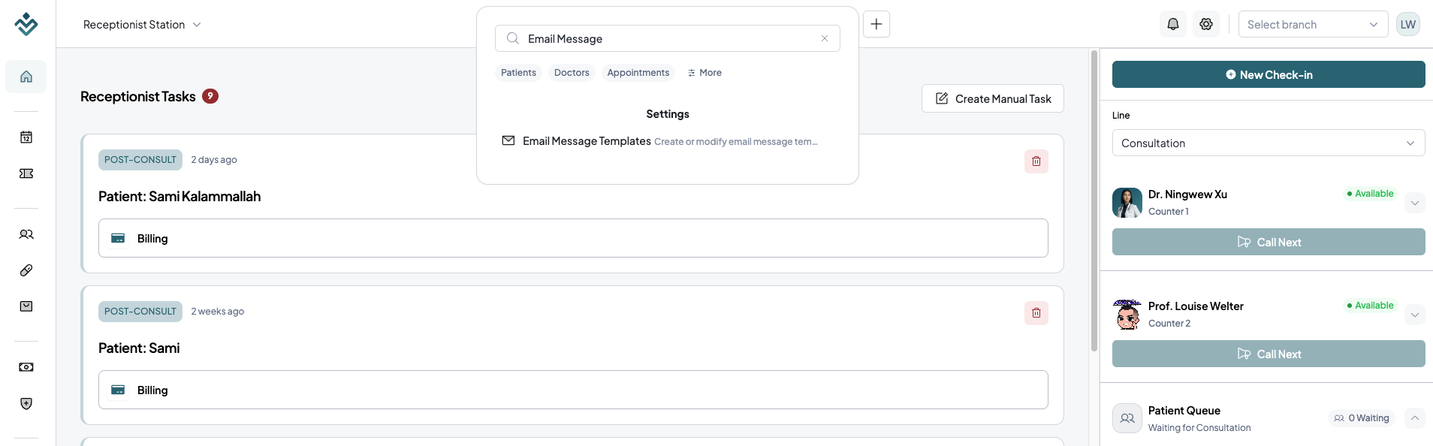The width and height of the screenshot is (1433, 446).
Task: Open the shield sidebar icon
Action: click(x=26, y=403)
